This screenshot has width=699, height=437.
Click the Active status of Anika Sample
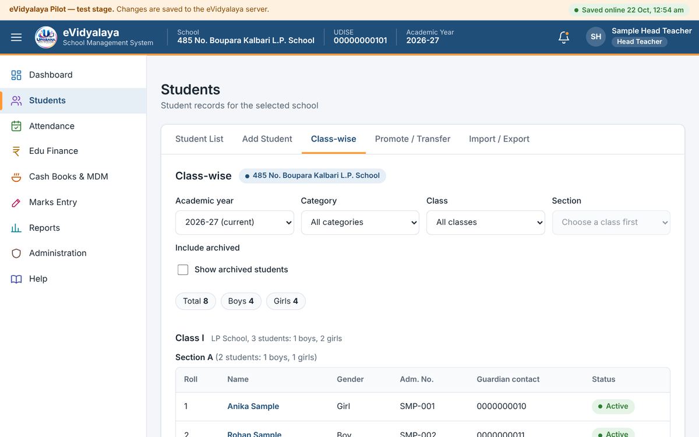(x=613, y=407)
